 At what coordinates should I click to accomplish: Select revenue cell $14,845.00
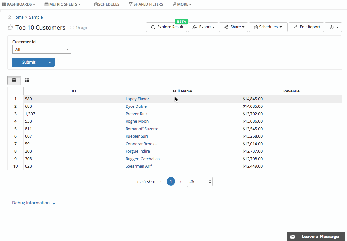[x=292, y=99]
